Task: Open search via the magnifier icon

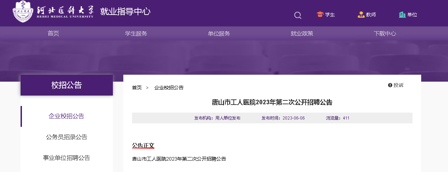Action: (x=298, y=15)
